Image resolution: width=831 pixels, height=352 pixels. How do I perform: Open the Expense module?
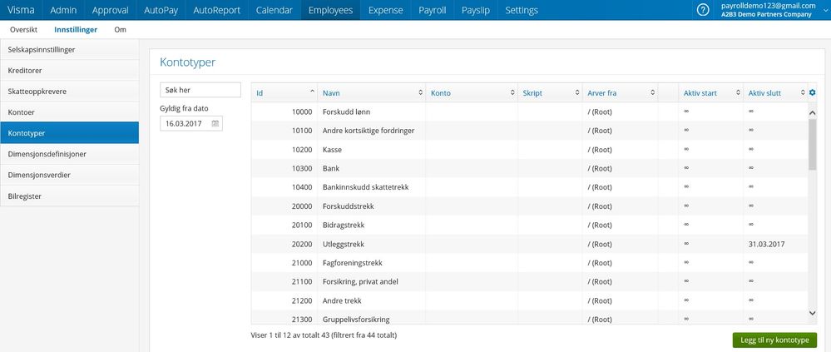tap(385, 10)
